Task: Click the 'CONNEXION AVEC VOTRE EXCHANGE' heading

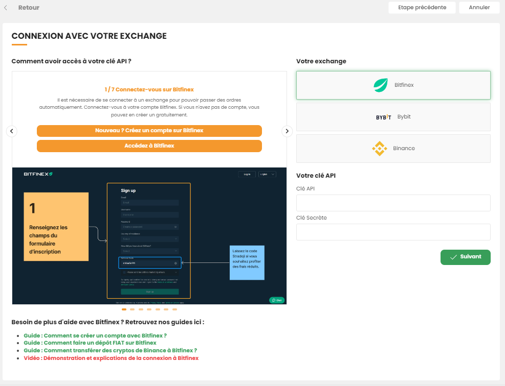Action: click(x=89, y=36)
